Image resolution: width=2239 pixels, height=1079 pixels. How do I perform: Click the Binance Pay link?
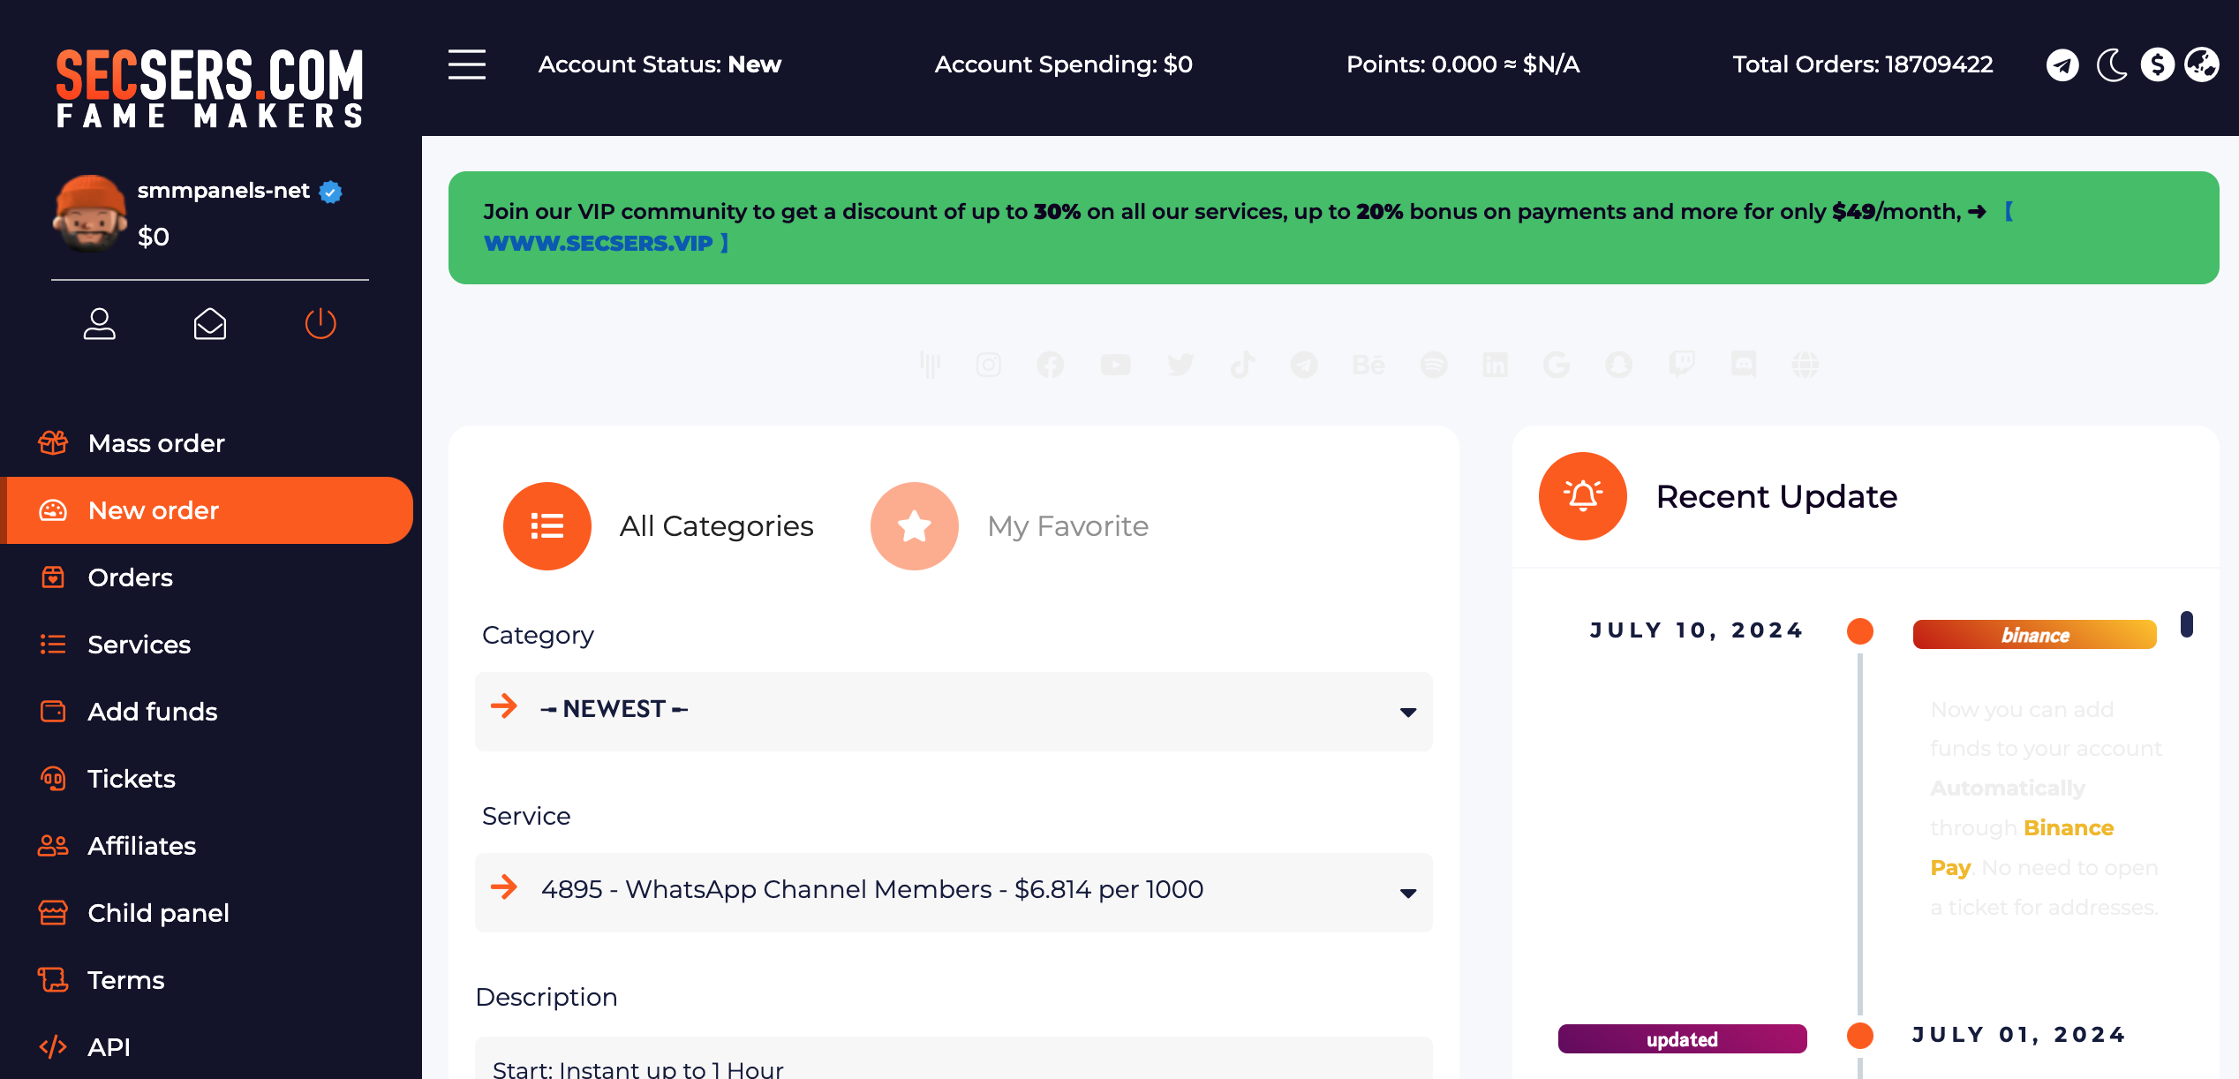coord(2068,828)
